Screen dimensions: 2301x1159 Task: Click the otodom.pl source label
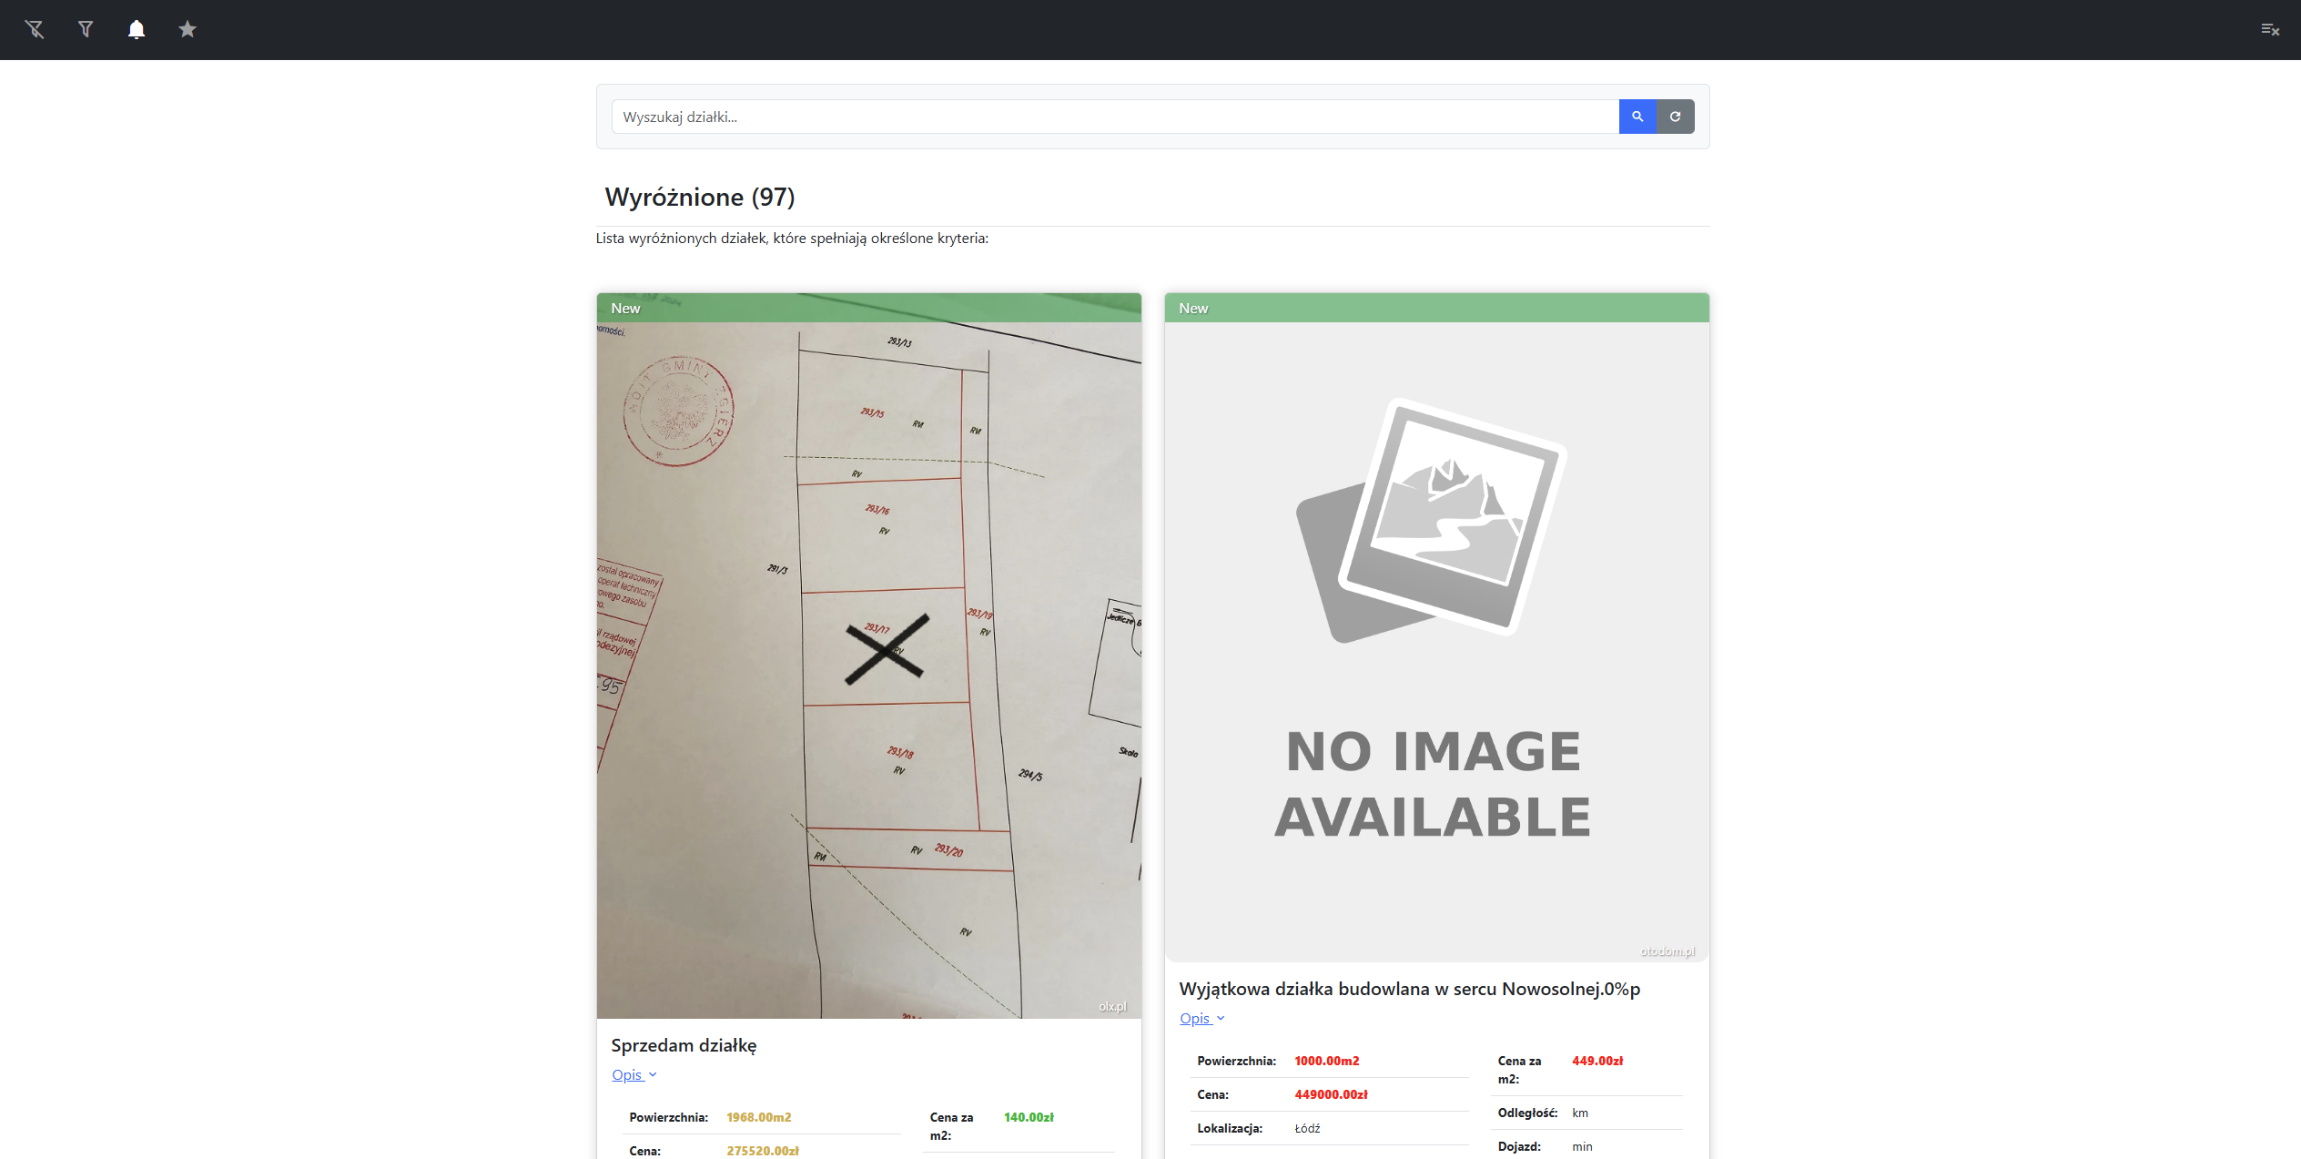tap(1667, 951)
